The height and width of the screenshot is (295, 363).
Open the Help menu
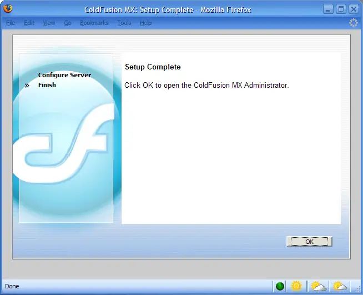click(x=145, y=23)
